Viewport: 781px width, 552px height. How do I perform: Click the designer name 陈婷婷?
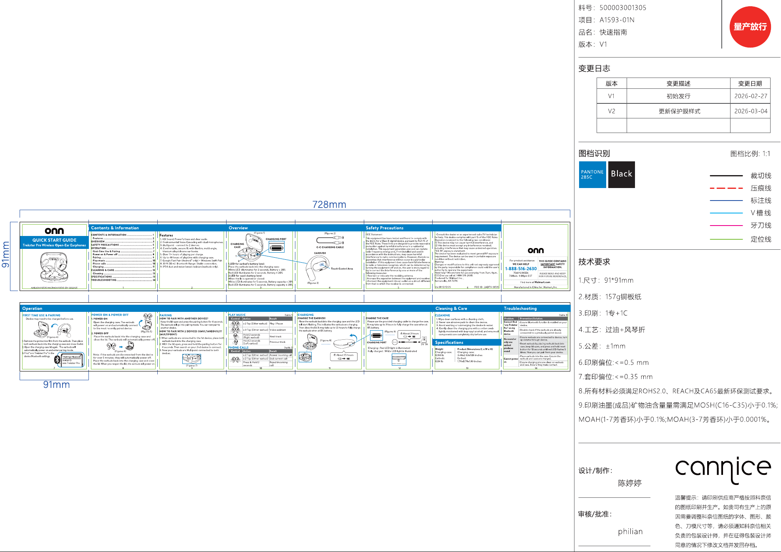coord(630,483)
